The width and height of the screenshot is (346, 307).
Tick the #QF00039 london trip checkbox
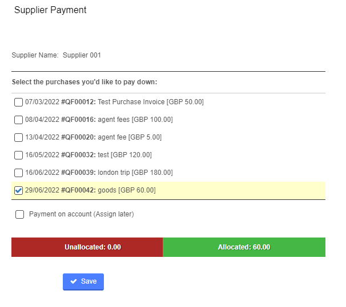tap(18, 173)
